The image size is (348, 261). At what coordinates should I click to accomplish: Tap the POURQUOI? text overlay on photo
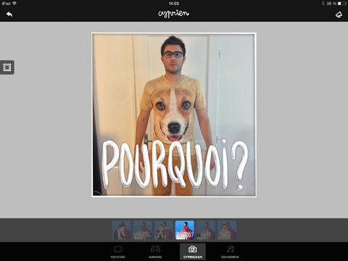pyautogui.click(x=175, y=165)
